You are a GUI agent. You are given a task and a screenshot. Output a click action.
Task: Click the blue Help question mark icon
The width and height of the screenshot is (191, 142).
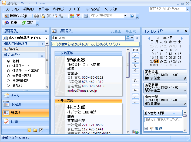(132, 16)
